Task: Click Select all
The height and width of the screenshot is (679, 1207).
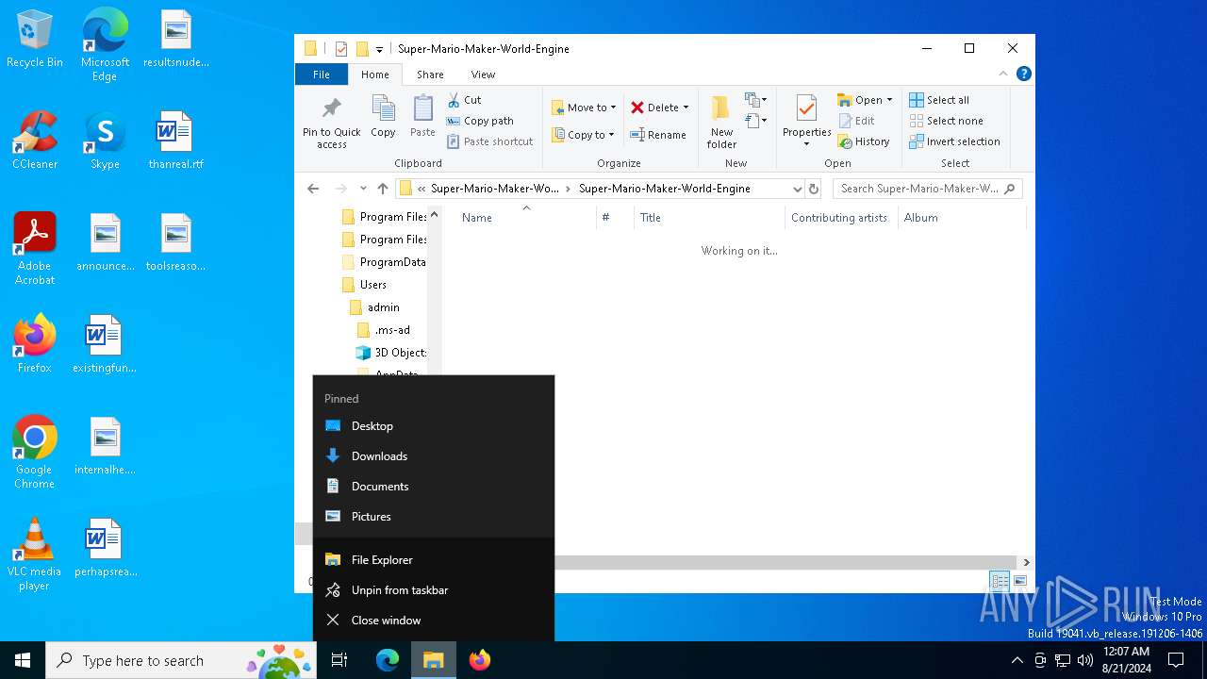Action: click(x=939, y=100)
